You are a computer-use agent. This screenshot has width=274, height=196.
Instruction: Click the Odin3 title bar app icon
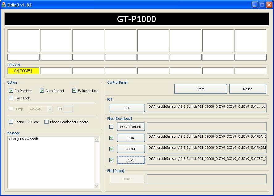4,5
